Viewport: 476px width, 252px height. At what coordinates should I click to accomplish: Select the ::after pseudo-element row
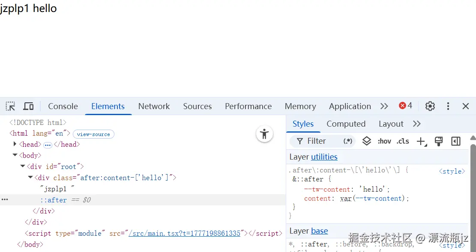(143, 200)
